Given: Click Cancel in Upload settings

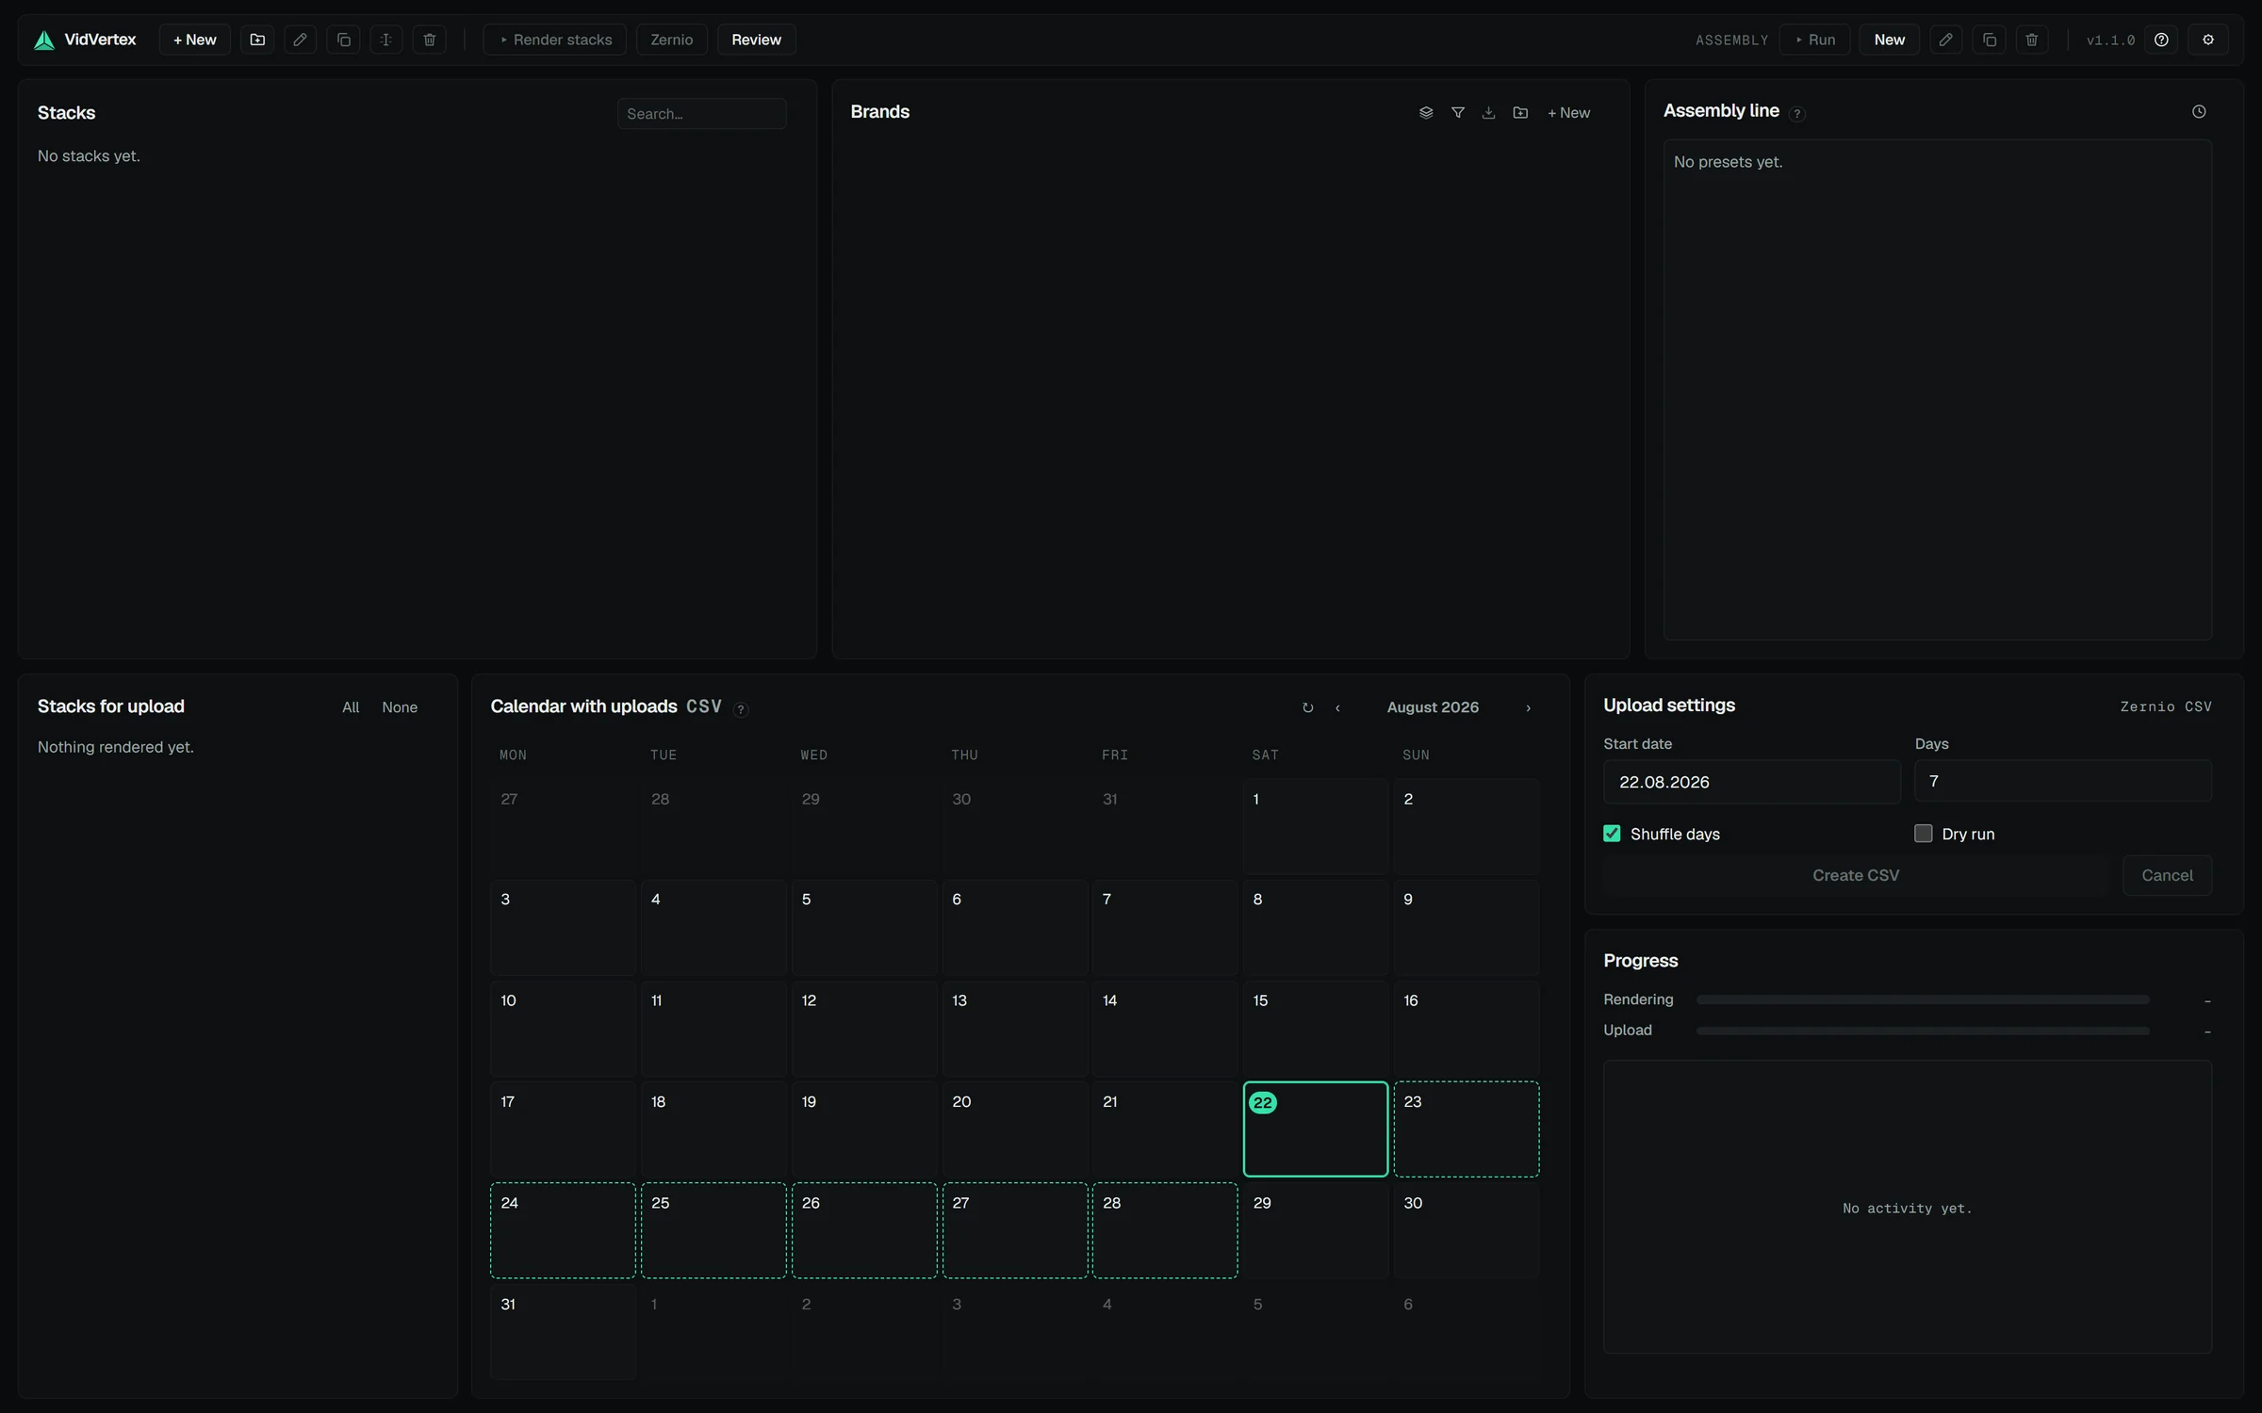Looking at the screenshot, I should [2167, 875].
